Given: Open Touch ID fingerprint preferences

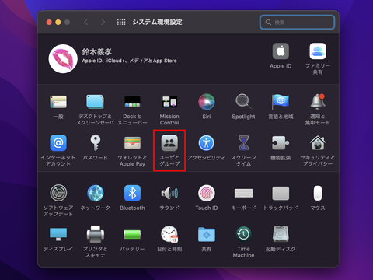Looking at the screenshot, I should click(207, 193).
